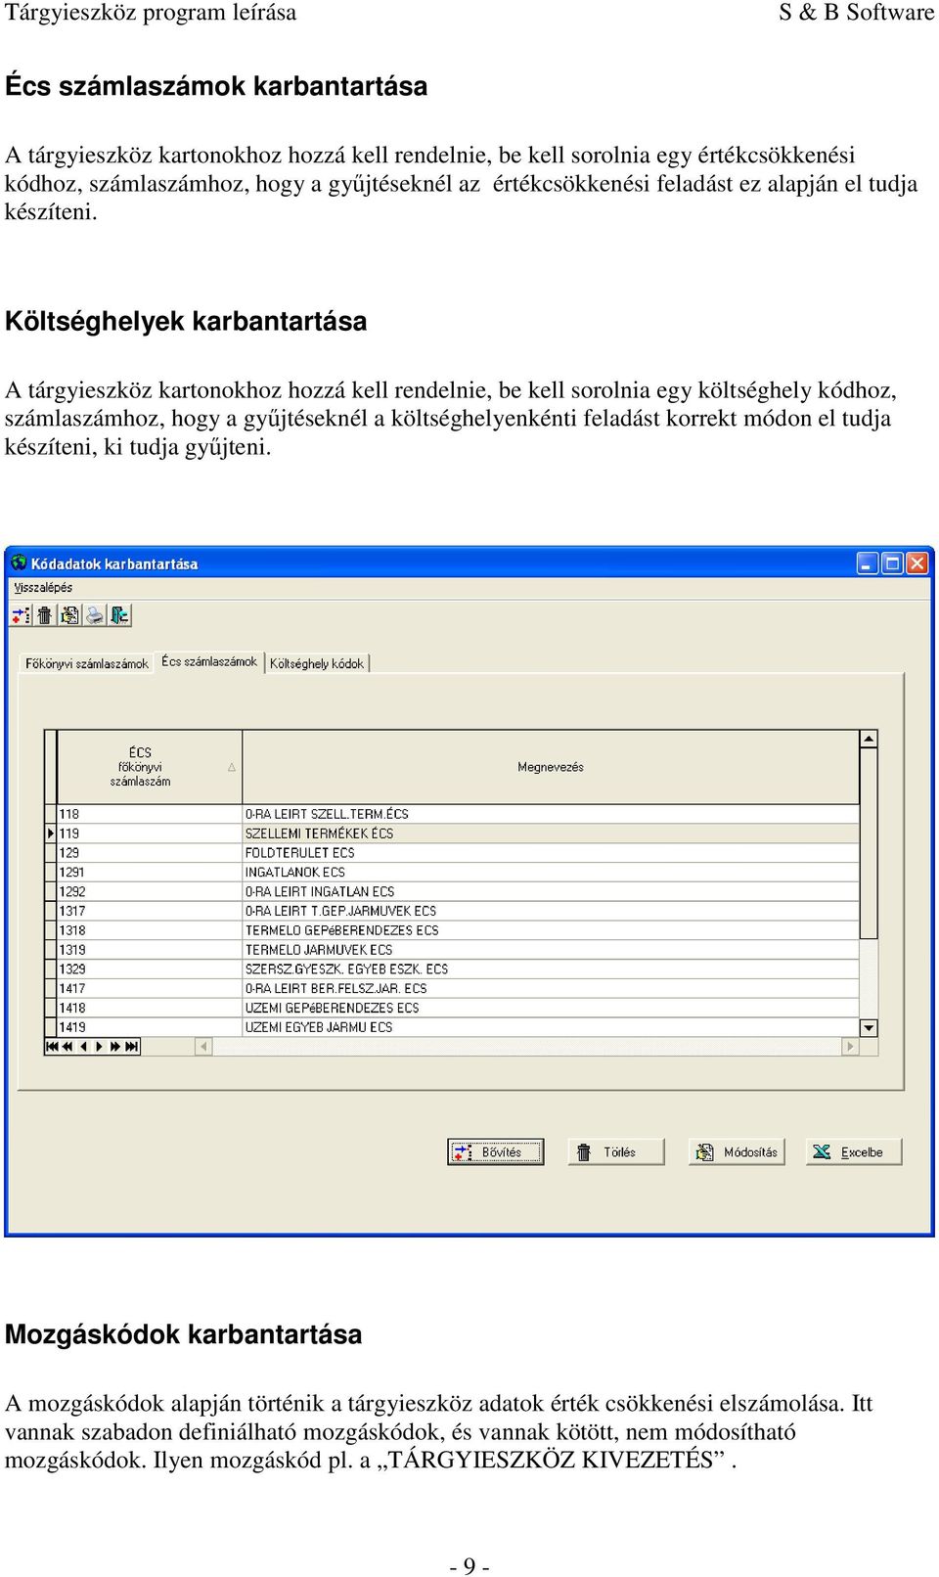The height and width of the screenshot is (1577, 939).
Task: Click the Megnevezés column header
Action: tap(551, 767)
